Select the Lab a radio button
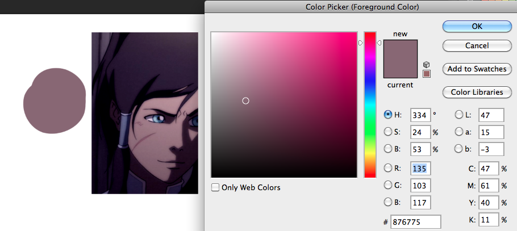The width and height of the screenshot is (517, 231). click(458, 132)
